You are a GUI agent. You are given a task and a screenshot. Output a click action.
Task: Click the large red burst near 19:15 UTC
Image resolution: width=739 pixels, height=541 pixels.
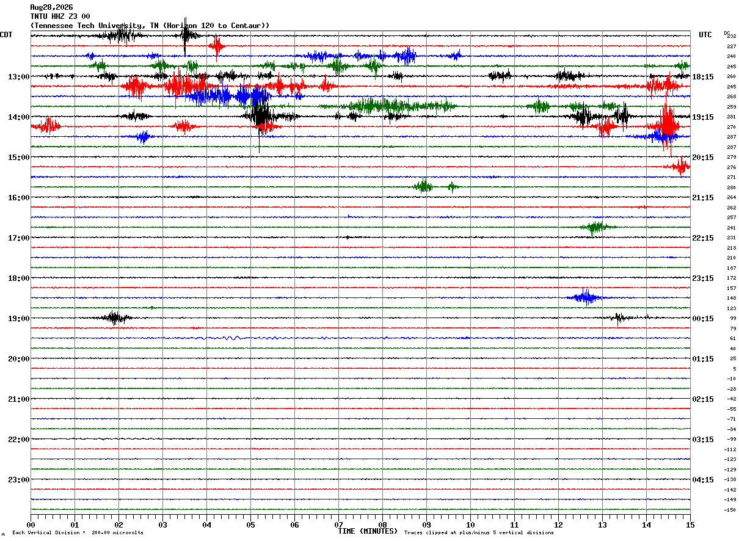(x=666, y=125)
